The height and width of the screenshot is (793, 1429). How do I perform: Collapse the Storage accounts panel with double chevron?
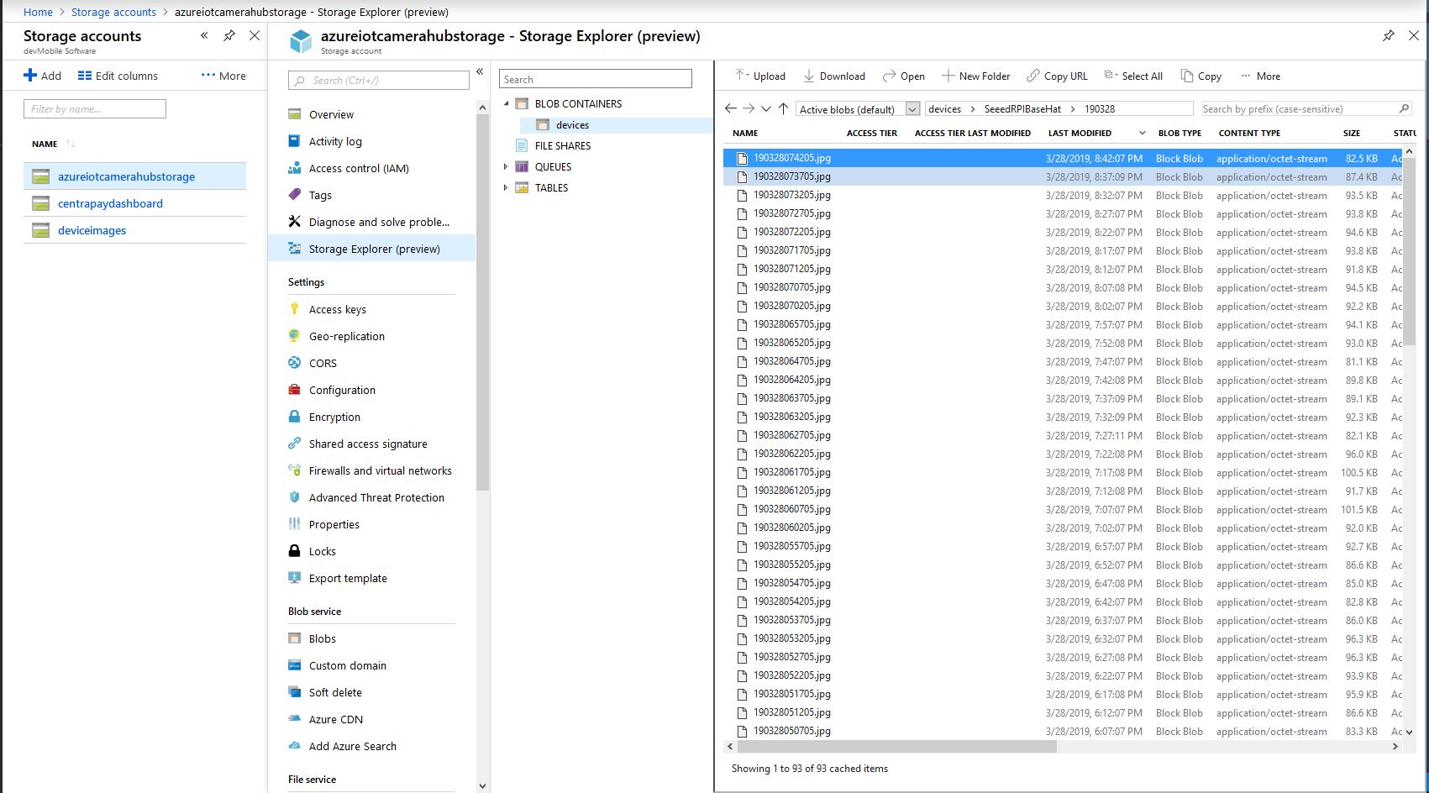pyautogui.click(x=204, y=35)
